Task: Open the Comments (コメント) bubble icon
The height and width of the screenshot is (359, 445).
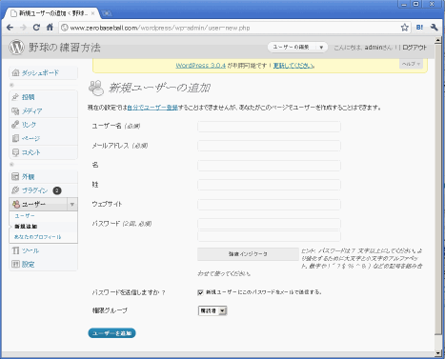Action: point(15,152)
